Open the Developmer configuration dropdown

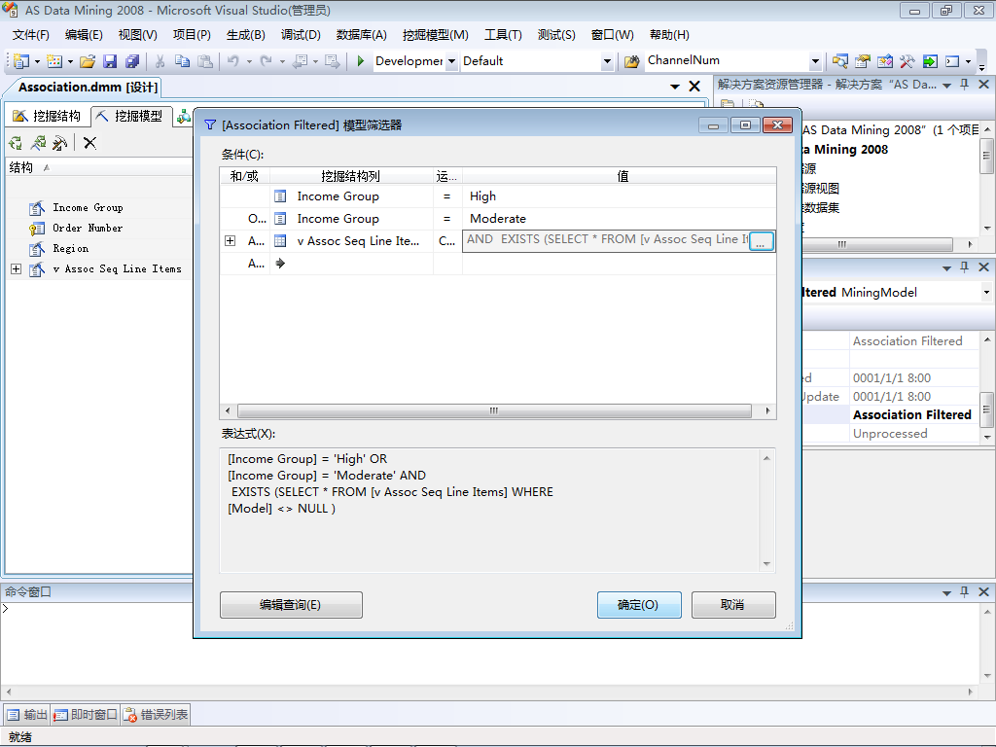pyautogui.click(x=451, y=61)
